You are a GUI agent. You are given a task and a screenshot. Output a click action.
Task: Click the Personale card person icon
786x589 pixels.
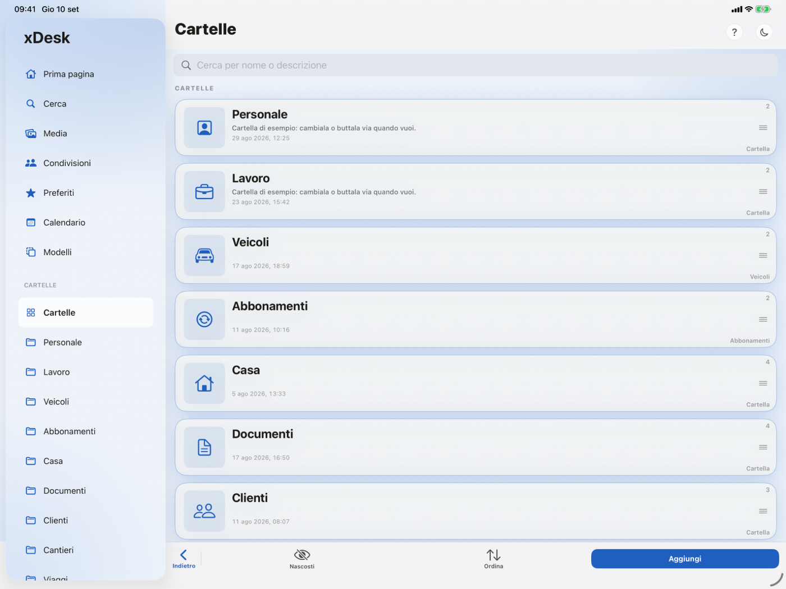tap(204, 128)
